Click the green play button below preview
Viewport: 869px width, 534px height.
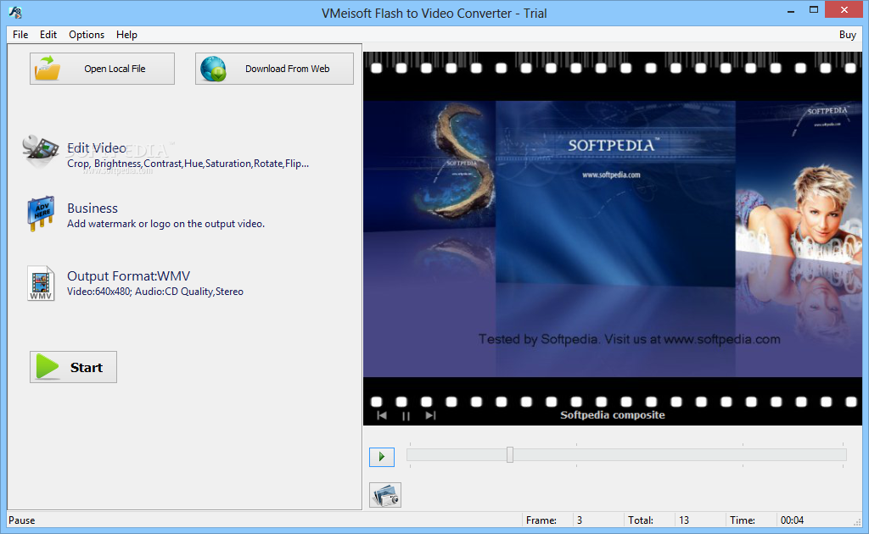(382, 457)
